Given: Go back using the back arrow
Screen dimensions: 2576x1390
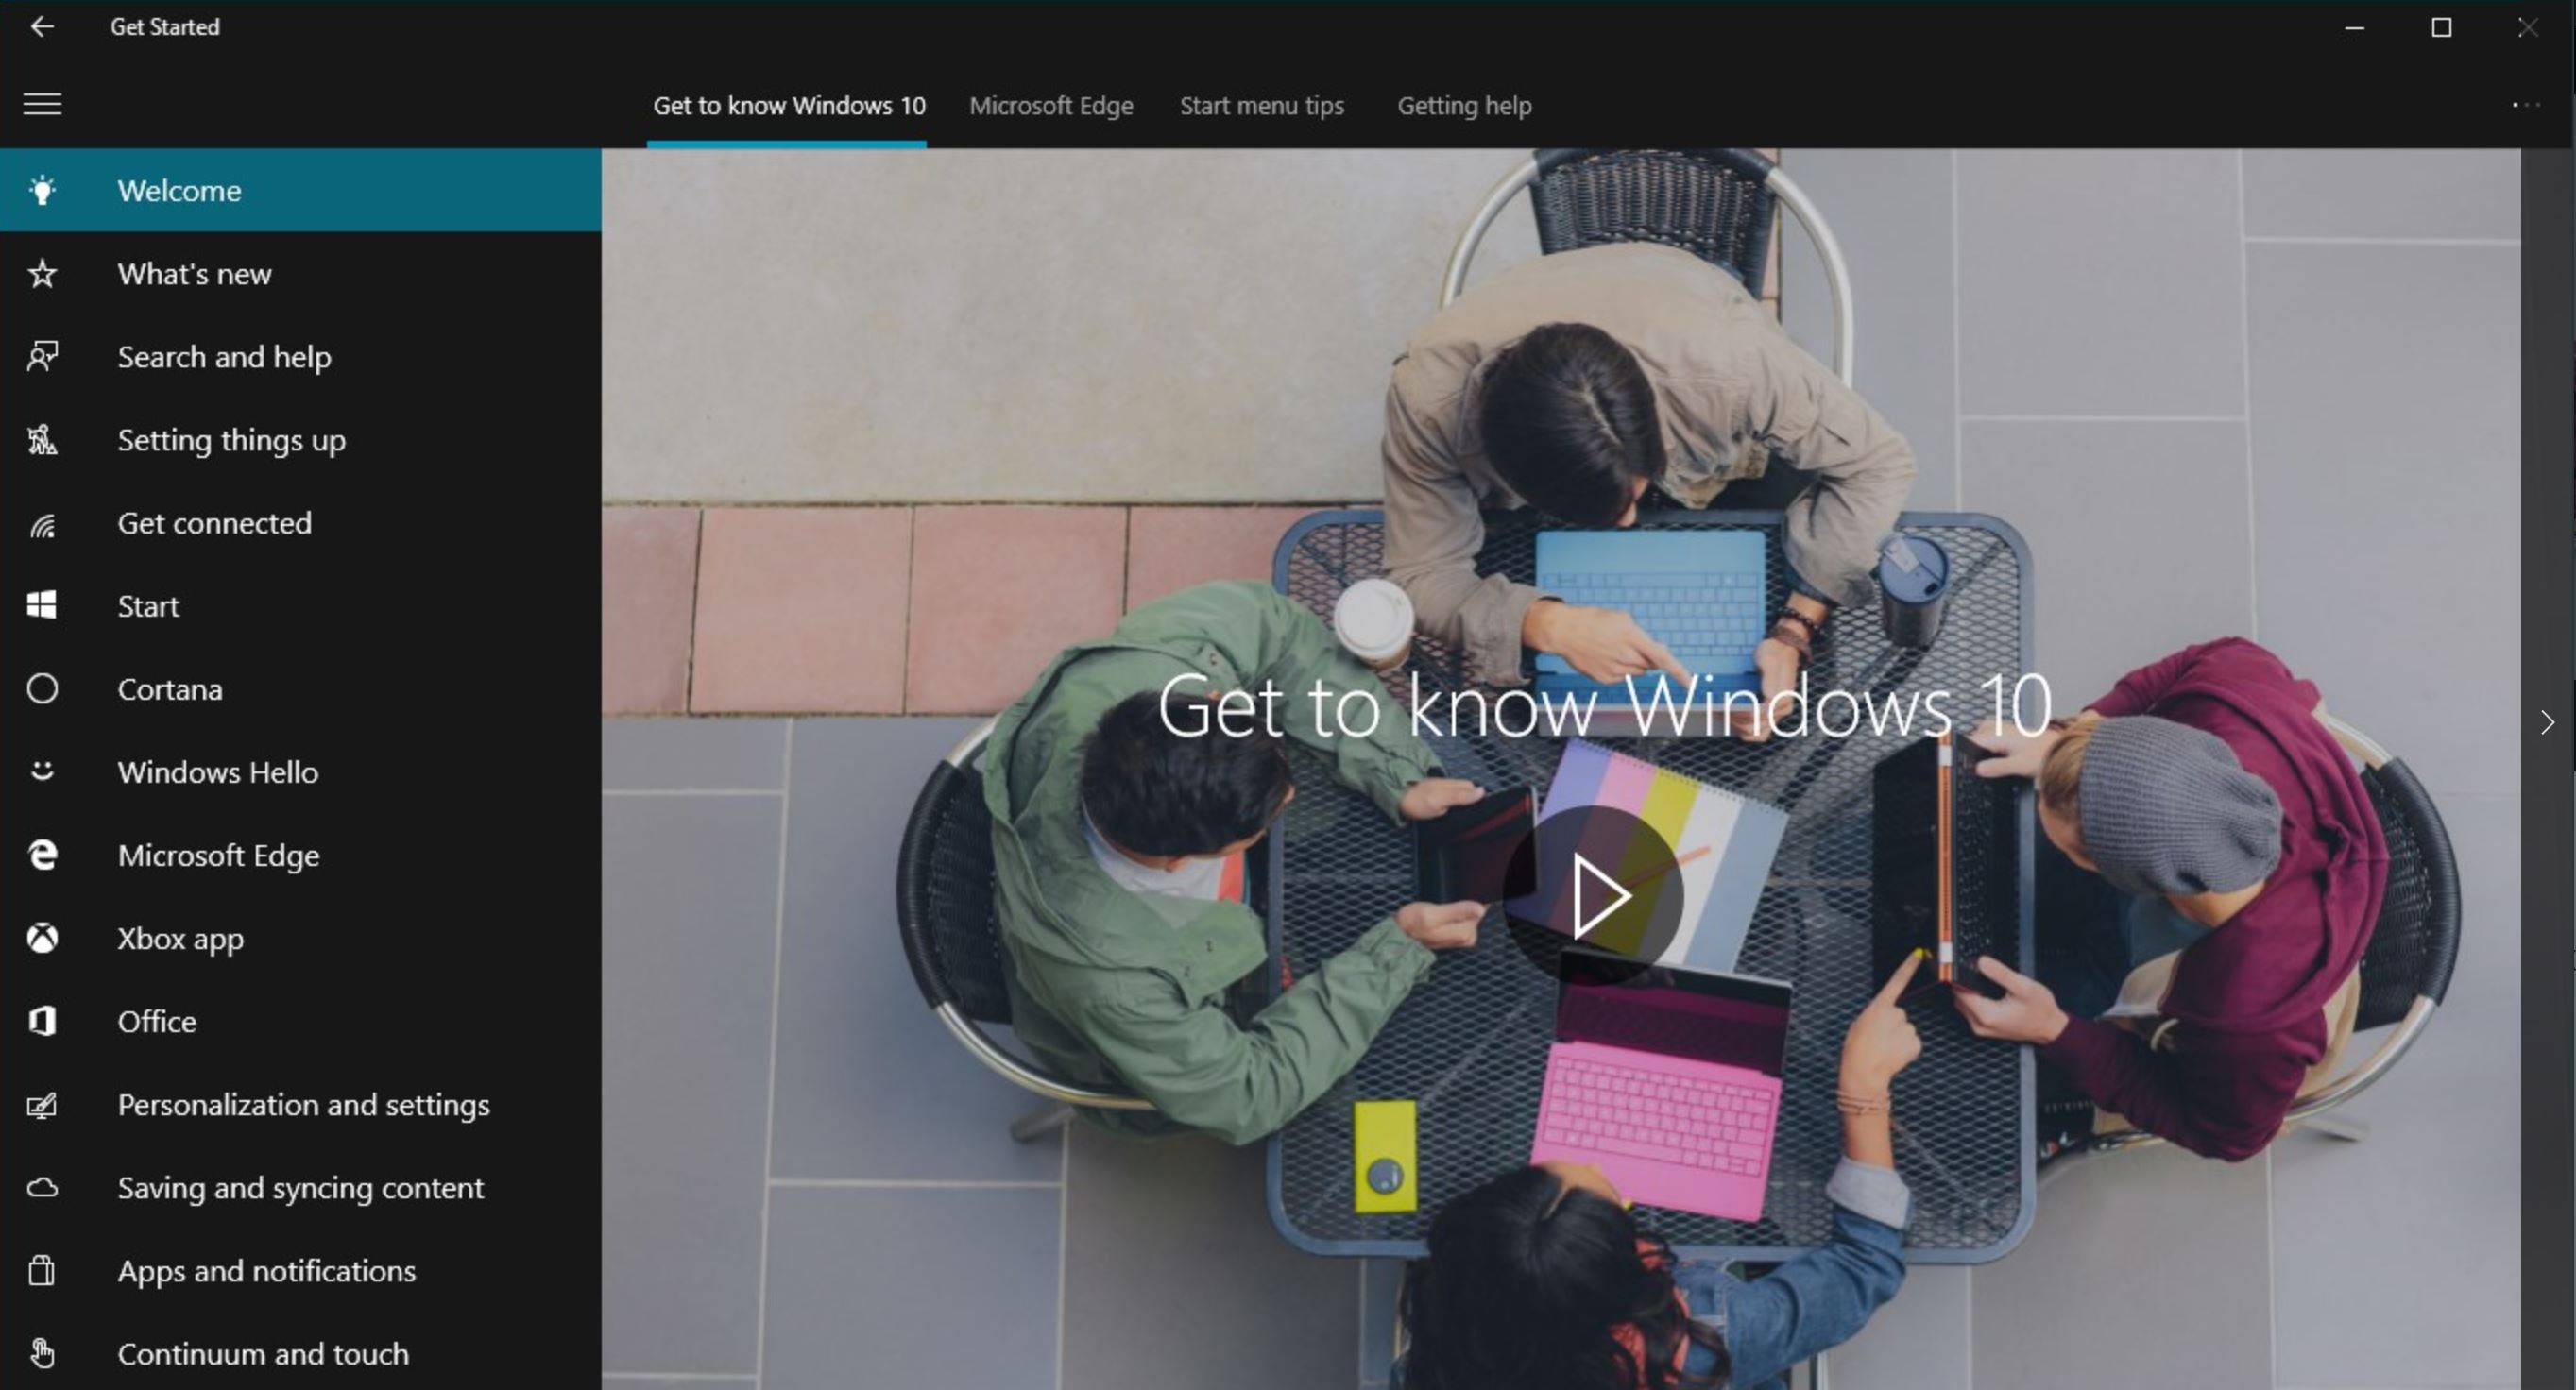Looking at the screenshot, I should 42,27.
